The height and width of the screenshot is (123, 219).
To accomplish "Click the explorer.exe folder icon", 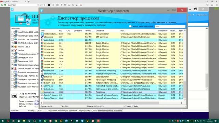I will (x=42, y=92).
